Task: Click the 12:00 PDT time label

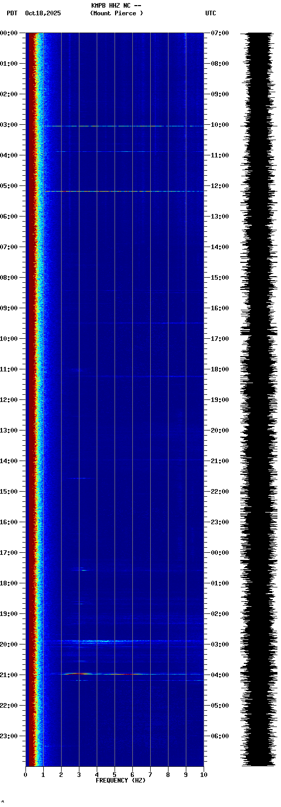Action: [x=9, y=400]
